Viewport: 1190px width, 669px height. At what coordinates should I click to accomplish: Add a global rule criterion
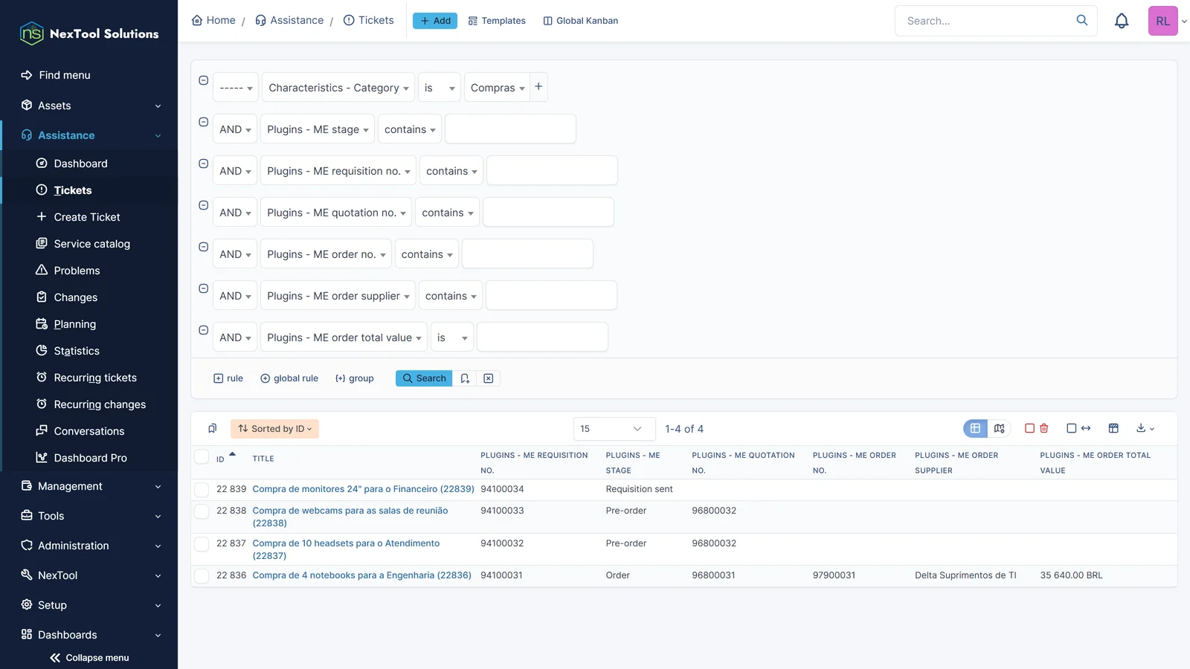point(289,378)
